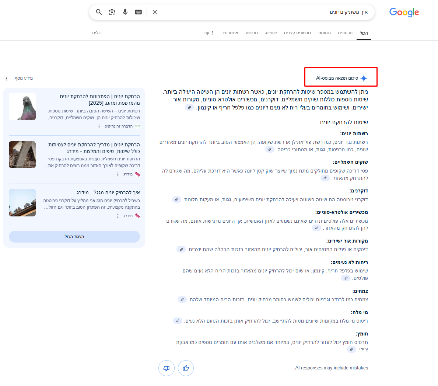Open three-dot menu for הדברה זה מזיקים source
The width and height of the screenshot is (438, 386).
[x=99, y=126]
